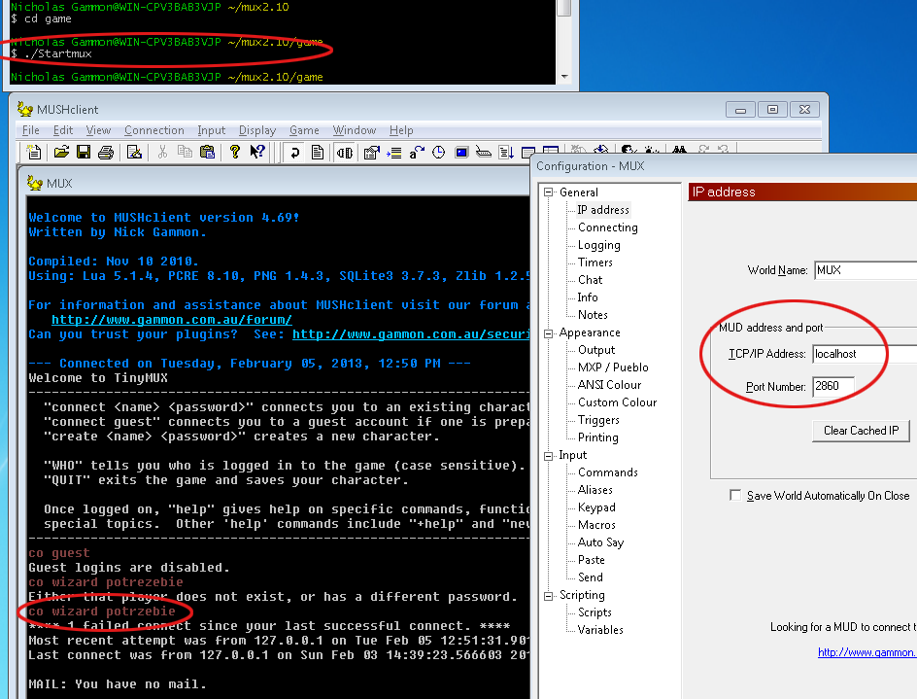917x699 pixels.
Task: Click the context help arrow-question icon
Action: (257, 153)
